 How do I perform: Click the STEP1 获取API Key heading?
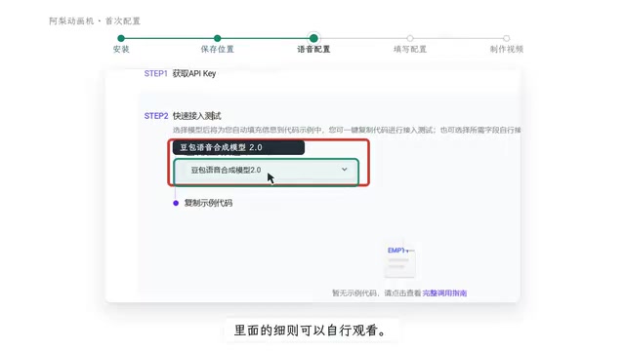pyautogui.click(x=180, y=74)
